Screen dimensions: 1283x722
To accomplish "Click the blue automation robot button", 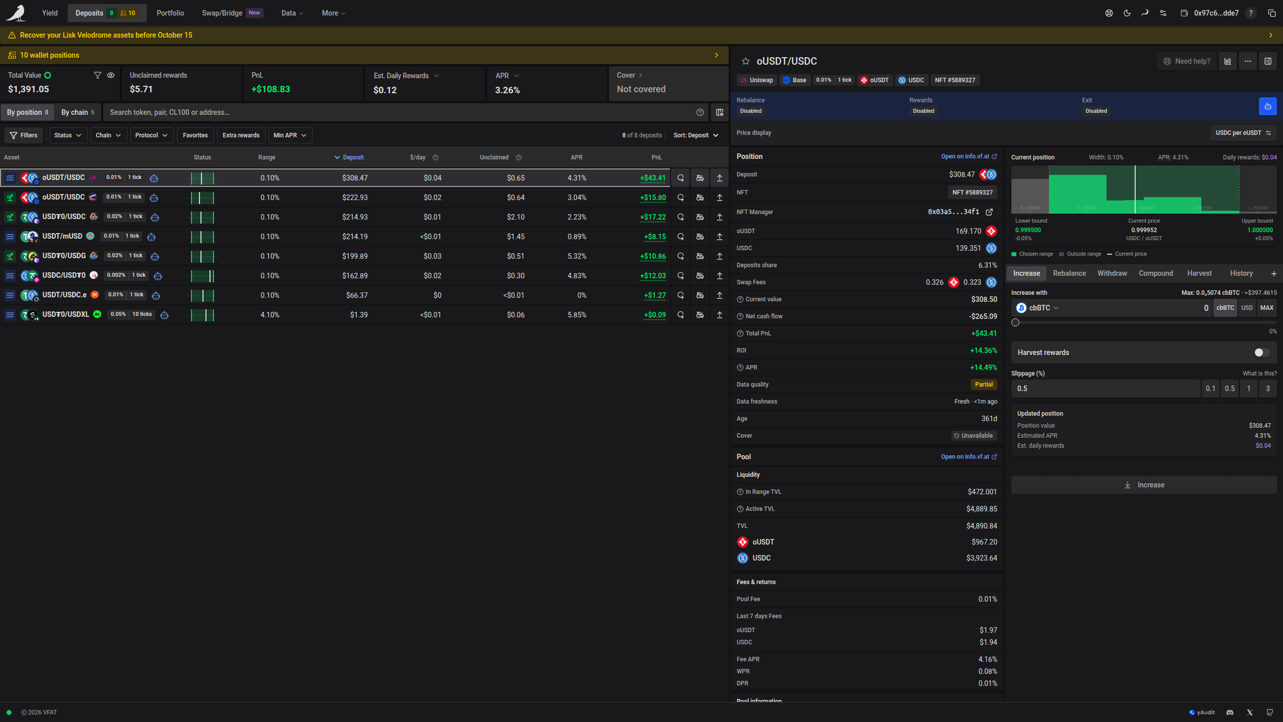I will pyautogui.click(x=1268, y=106).
